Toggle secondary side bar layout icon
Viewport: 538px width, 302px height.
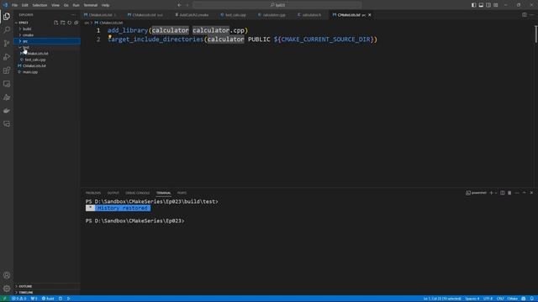[488, 5]
